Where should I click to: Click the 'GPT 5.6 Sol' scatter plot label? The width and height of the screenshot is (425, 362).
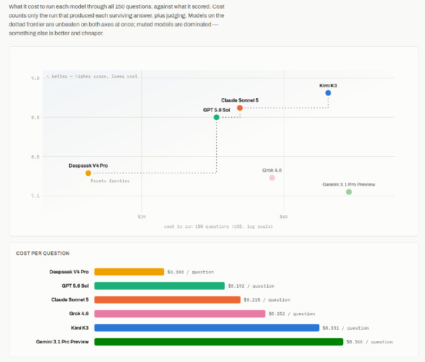[x=217, y=110]
